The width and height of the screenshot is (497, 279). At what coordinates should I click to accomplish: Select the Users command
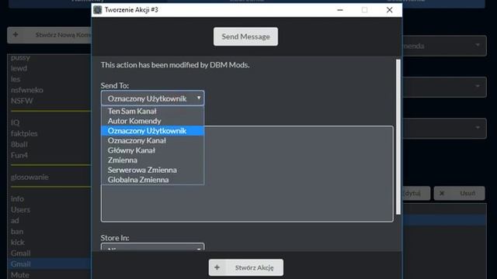21,210
